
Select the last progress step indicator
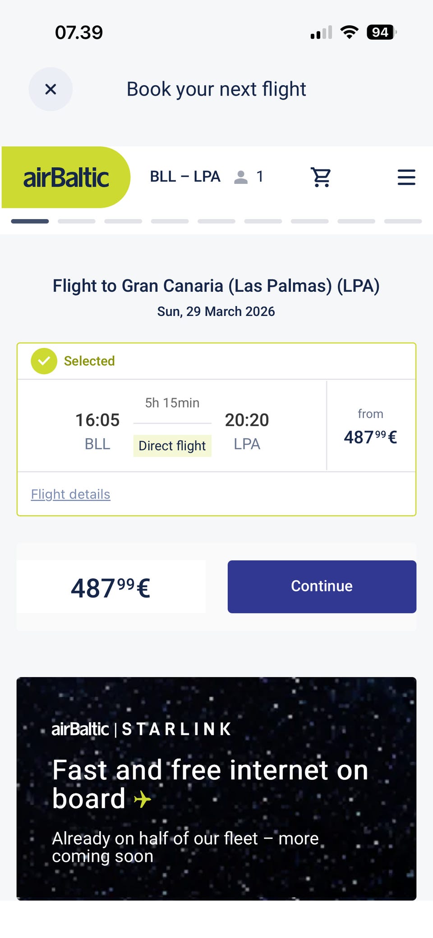pos(403,221)
